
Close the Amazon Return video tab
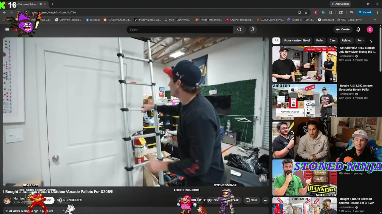point(45,4)
